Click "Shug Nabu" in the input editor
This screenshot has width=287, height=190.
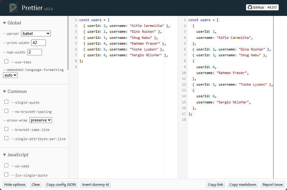pos(141,38)
